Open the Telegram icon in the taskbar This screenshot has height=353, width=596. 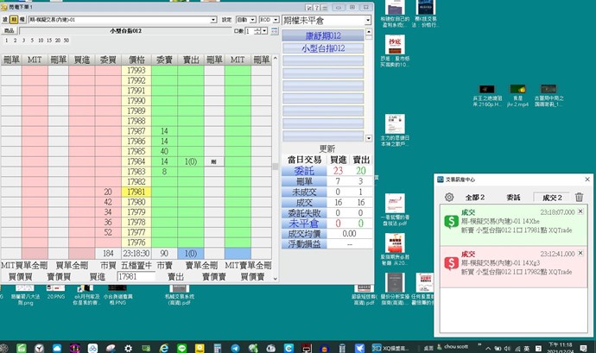tap(236, 347)
